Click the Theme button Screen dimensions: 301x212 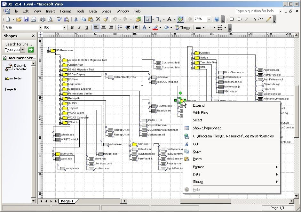183,28
